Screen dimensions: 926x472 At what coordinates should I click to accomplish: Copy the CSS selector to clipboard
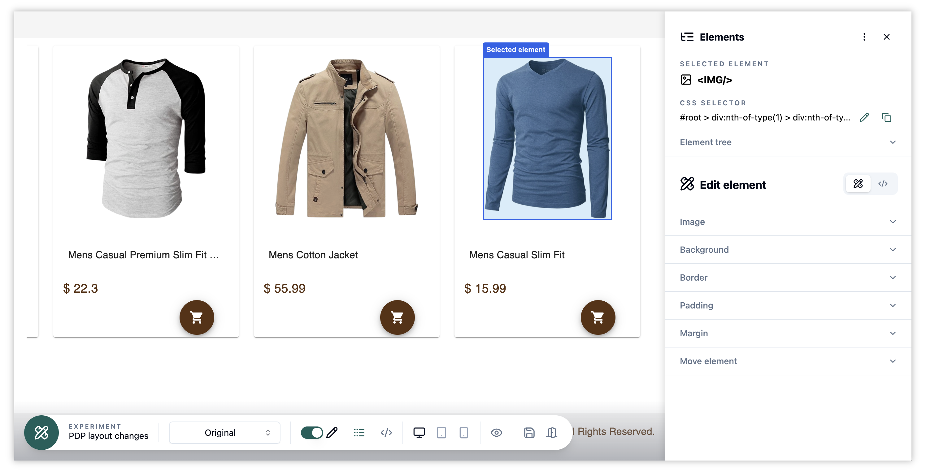click(886, 118)
